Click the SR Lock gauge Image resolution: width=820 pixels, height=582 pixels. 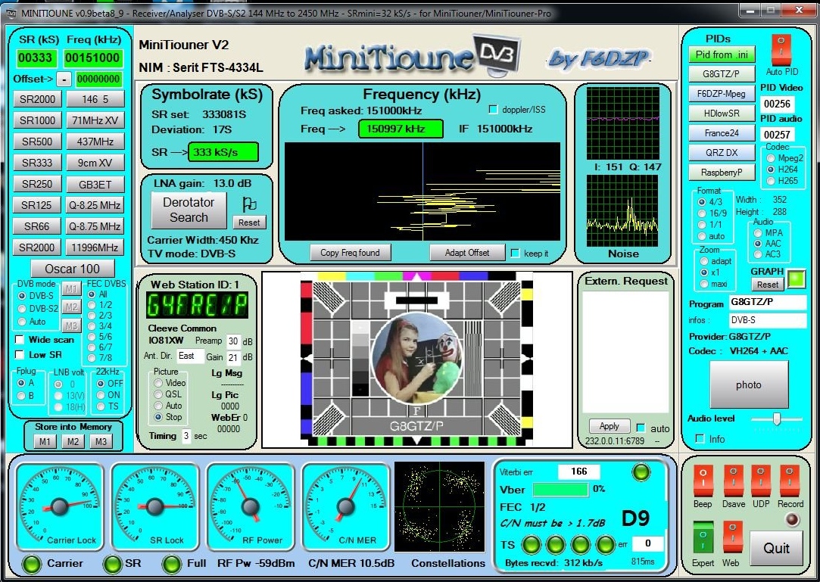[154, 506]
